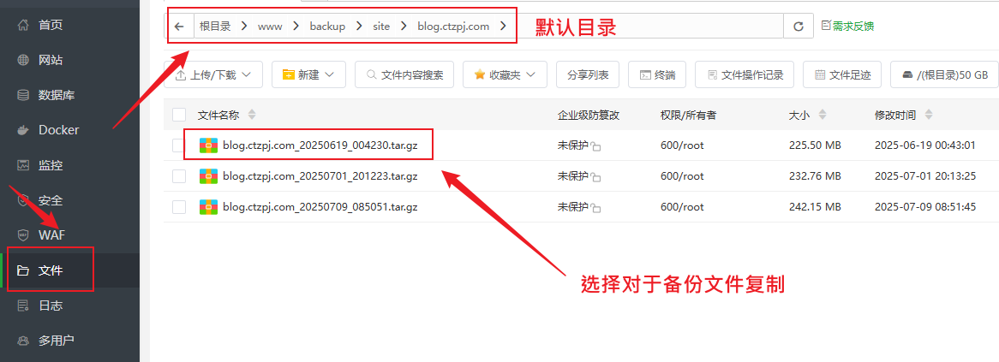Check the box for blog.ctzpj.com_20250709_085051.tar.gz

(x=179, y=207)
